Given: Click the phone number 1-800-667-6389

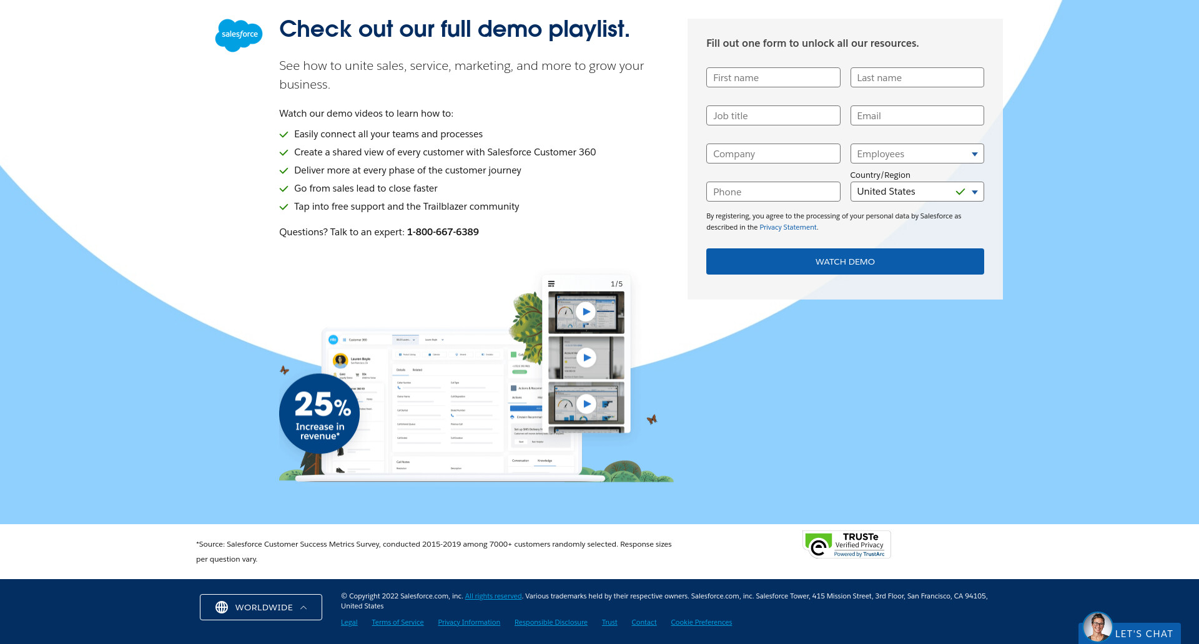Looking at the screenshot, I should pos(443,232).
